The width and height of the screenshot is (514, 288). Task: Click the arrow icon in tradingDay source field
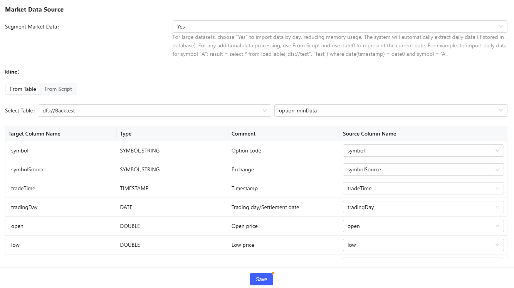[x=497, y=207]
